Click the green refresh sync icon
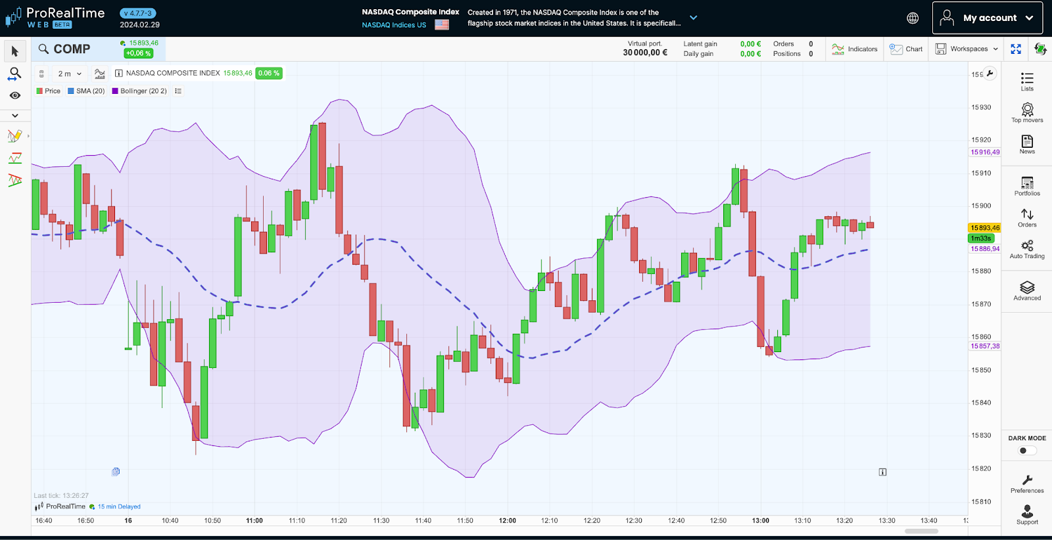Viewport: 1052px width, 540px height. tap(1040, 49)
